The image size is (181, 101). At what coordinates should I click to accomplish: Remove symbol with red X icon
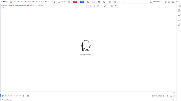coord(28,5)
